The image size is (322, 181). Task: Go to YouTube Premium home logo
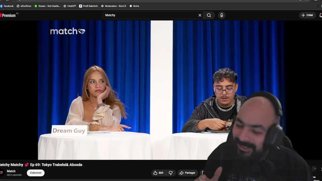9,15
